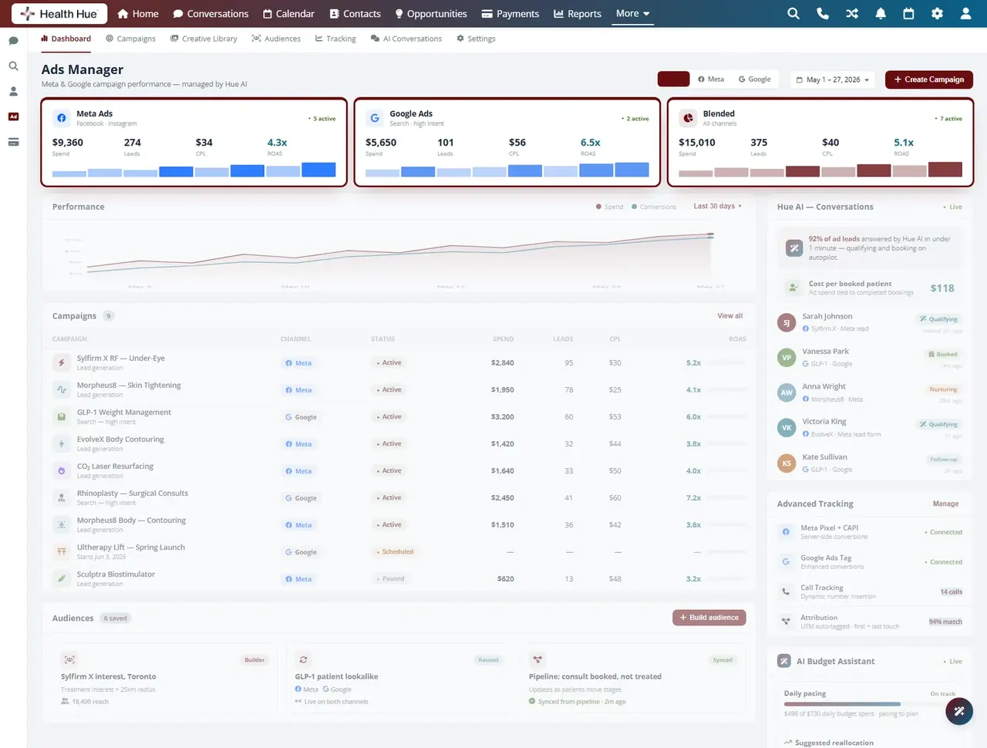The image size is (987, 748).
Task: Open the notifications bell
Action: click(x=881, y=13)
